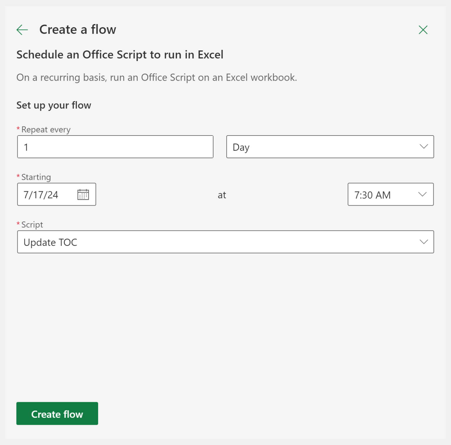451x445 pixels.
Task: Click the Repeat every field label
Action: [x=46, y=129]
